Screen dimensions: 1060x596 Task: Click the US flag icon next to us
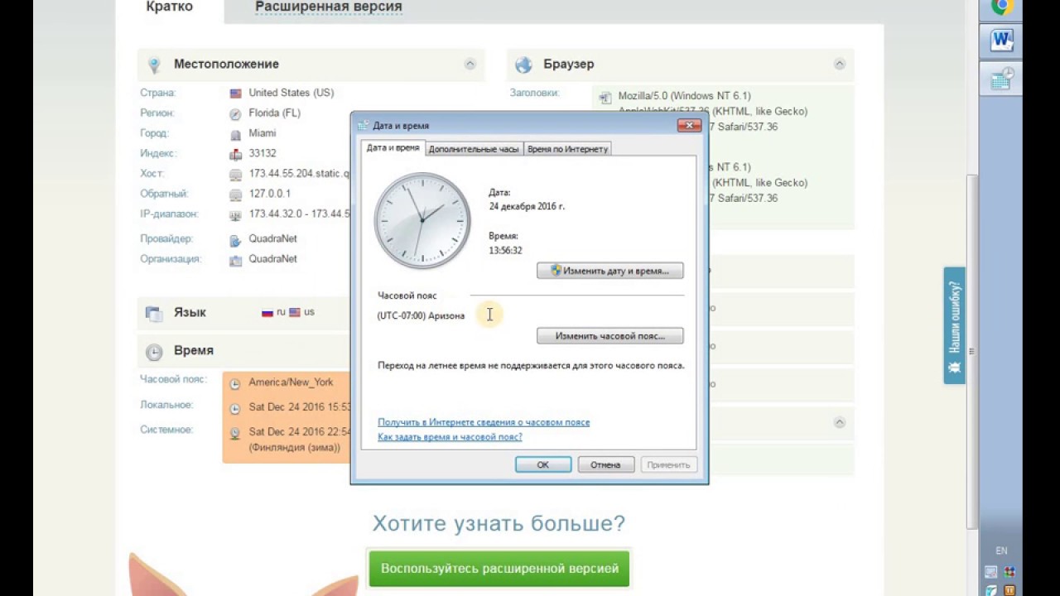pos(295,313)
